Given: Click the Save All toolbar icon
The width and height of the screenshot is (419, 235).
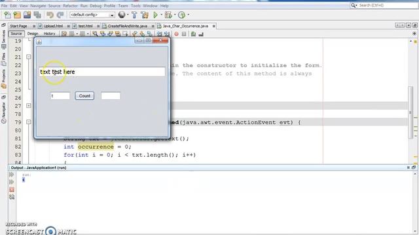Looking at the screenshot, I should pyautogui.click(x=37, y=15).
